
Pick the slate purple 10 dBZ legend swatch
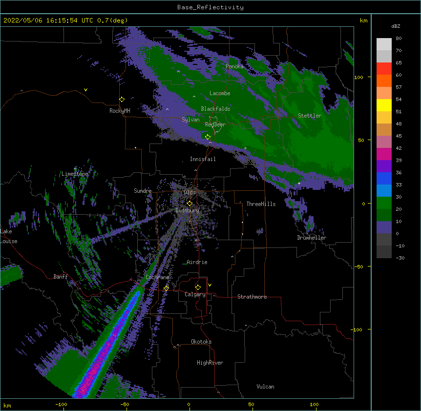tap(384, 227)
